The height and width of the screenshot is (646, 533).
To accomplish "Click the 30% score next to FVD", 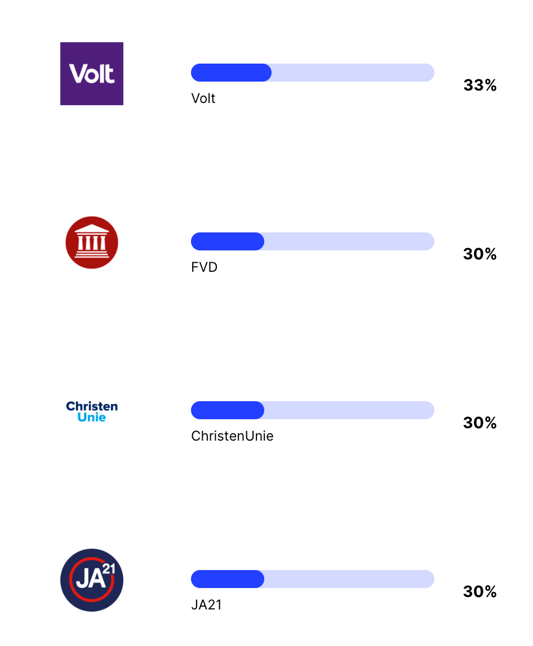I will 480,254.
